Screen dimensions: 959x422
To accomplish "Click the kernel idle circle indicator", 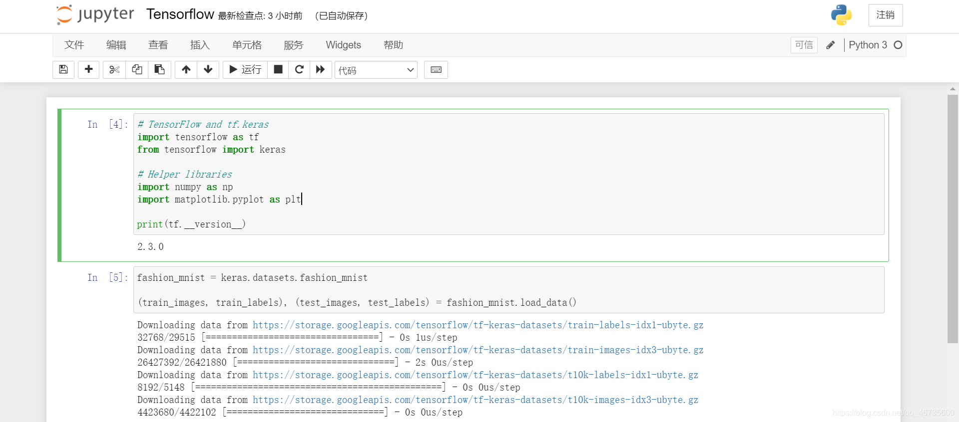I will tap(898, 45).
